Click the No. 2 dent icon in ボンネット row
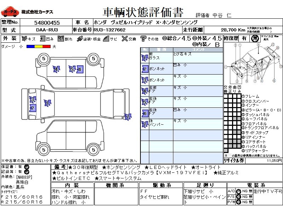The height and width of the screenshot is (212, 283). coord(145,69)
